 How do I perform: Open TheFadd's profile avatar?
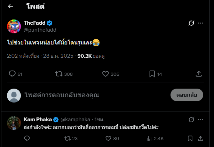[14, 26]
